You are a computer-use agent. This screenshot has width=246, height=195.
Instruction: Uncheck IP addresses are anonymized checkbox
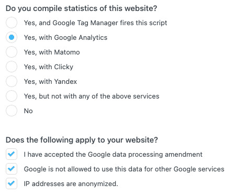pyautogui.click(x=12, y=183)
